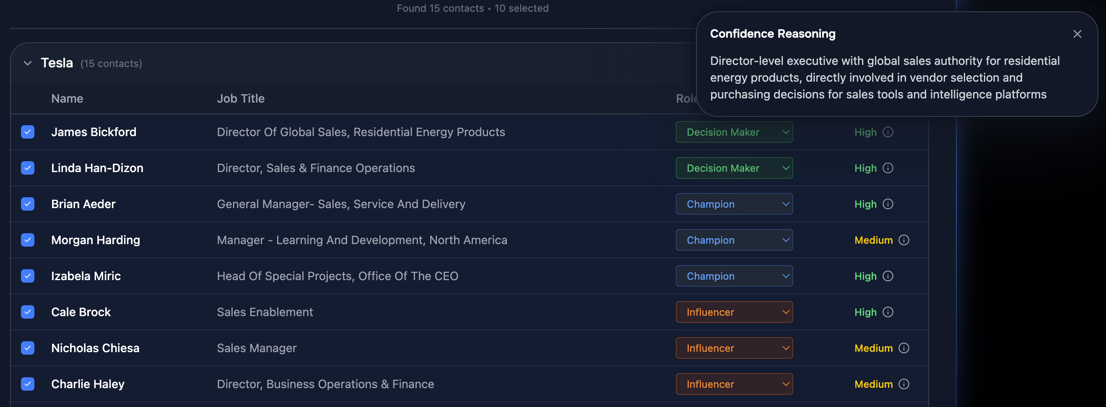Viewport: 1106px width, 407px height.
Task: Collapse the Tesla contacts group
Action: pyautogui.click(x=28, y=64)
